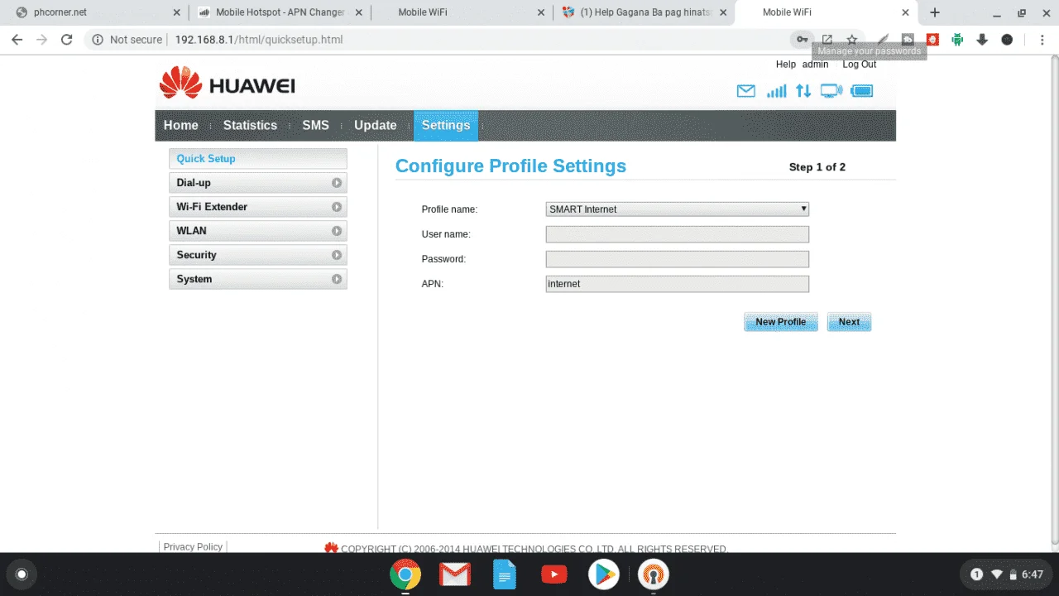
Task: Go back to the previous page
Action: (17, 40)
